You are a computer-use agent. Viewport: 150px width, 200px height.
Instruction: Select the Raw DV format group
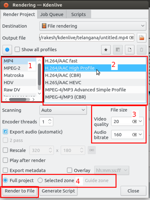20,90
